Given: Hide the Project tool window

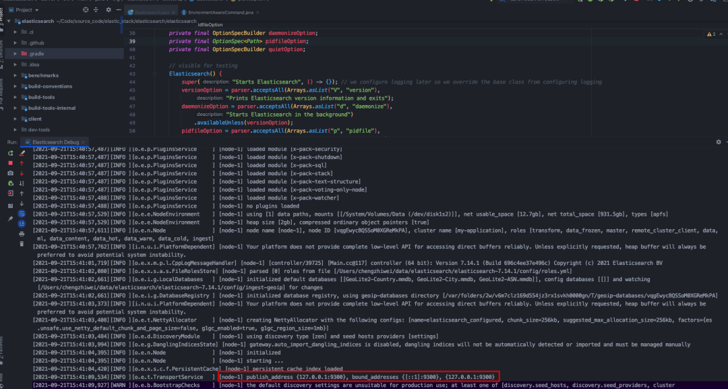Looking at the screenshot, I should pos(119,9).
